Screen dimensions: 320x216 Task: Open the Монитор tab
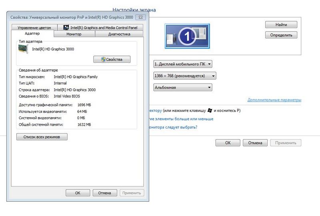pyautogui.click(x=74, y=34)
